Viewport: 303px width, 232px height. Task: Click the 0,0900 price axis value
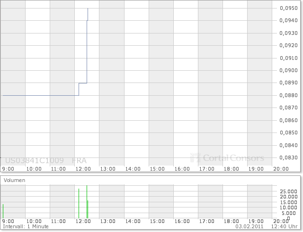coord(288,70)
